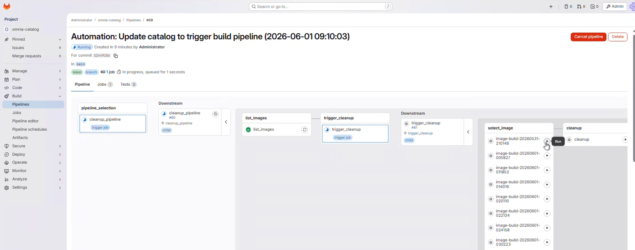
Task: Click the omnia-catalog project avatar
Action: (7, 29)
